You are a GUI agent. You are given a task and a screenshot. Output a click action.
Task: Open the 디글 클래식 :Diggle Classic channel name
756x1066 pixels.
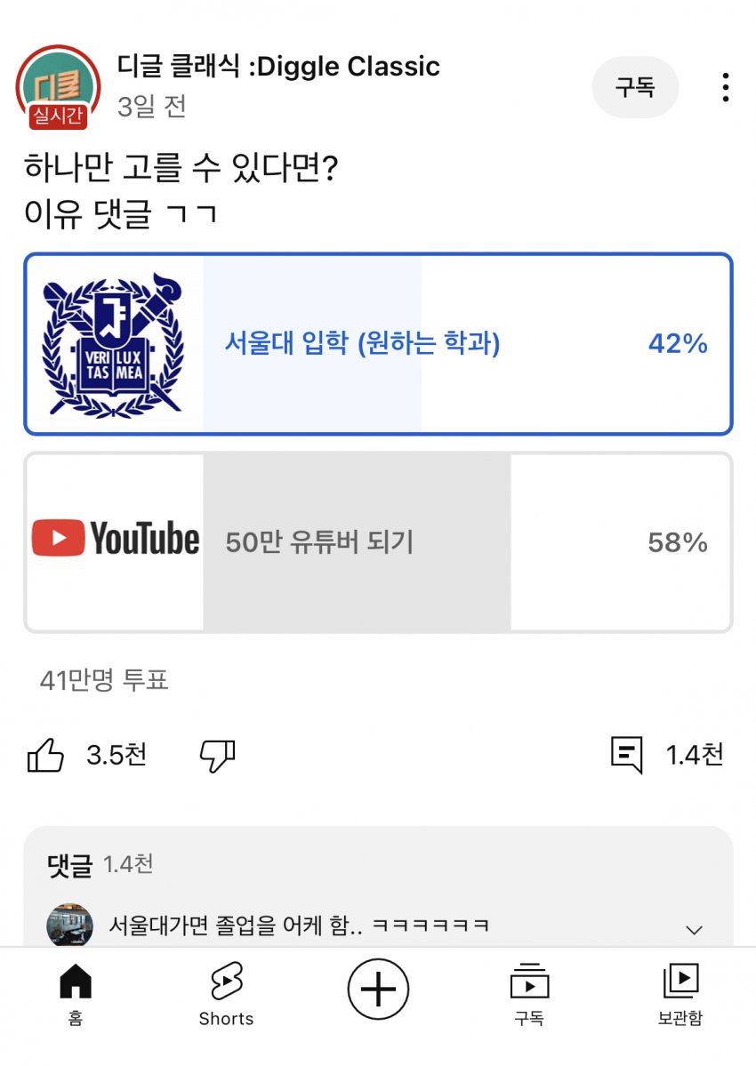click(278, 67)
